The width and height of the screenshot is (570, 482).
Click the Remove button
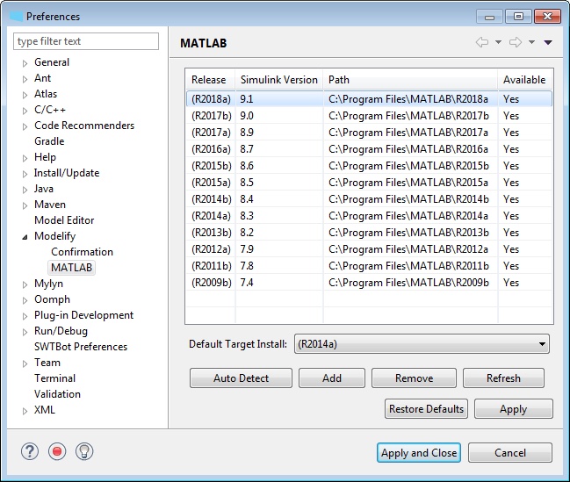[x=414, y=378]
